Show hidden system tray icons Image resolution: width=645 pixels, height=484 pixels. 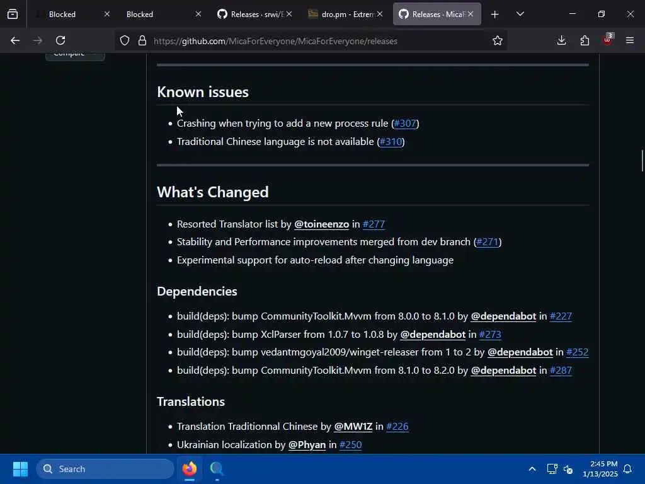532,469
